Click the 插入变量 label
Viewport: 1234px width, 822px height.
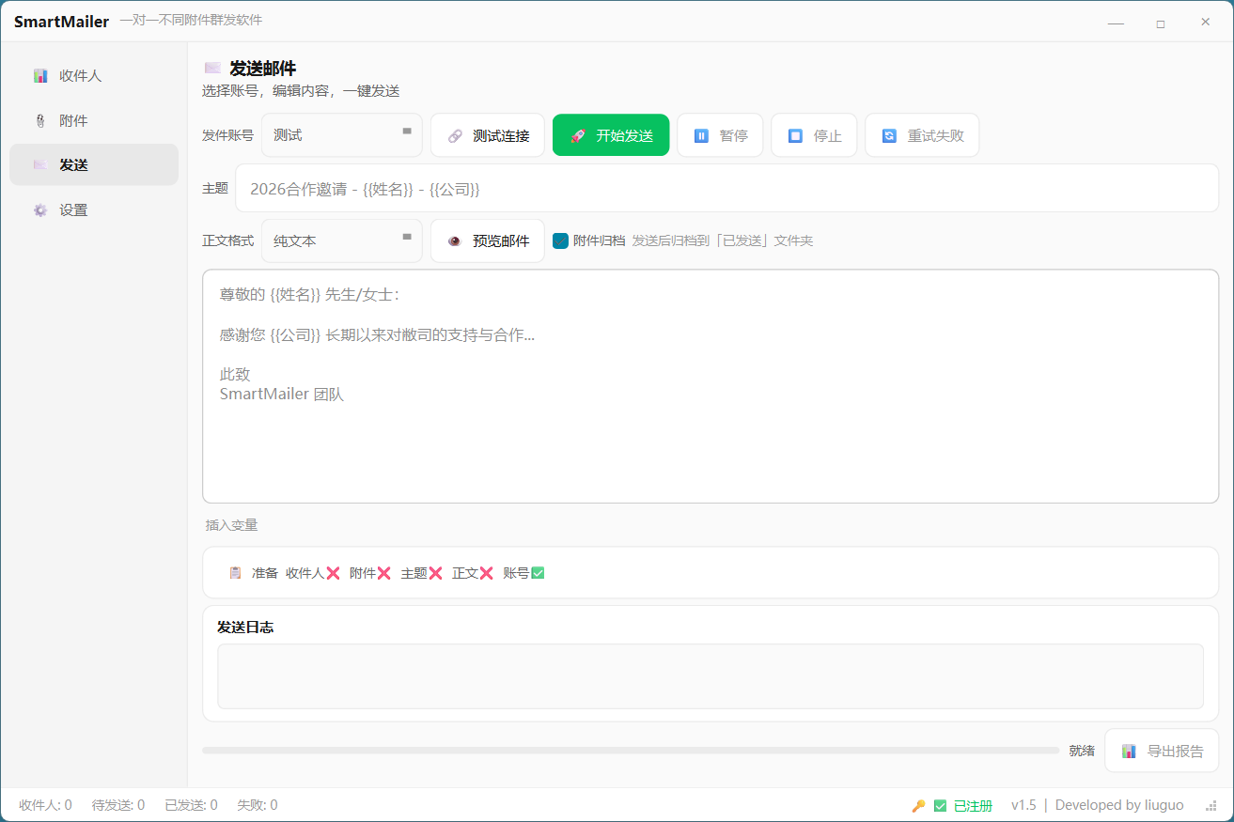231,525
